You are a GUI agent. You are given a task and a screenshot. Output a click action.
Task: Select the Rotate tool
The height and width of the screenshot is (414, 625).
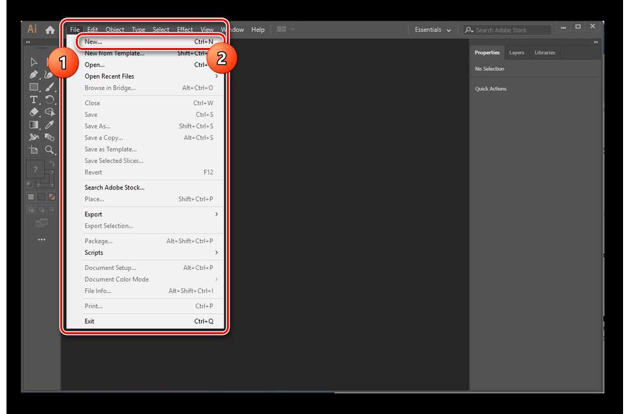pyautogui.click(x=49, y=99)
